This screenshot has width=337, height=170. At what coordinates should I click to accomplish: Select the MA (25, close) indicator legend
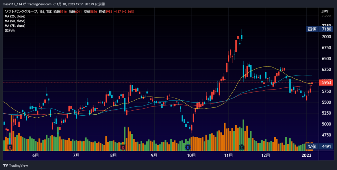tap(15, 16)
